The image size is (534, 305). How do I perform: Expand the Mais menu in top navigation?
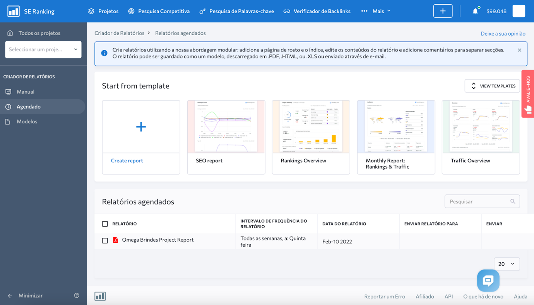376,11
